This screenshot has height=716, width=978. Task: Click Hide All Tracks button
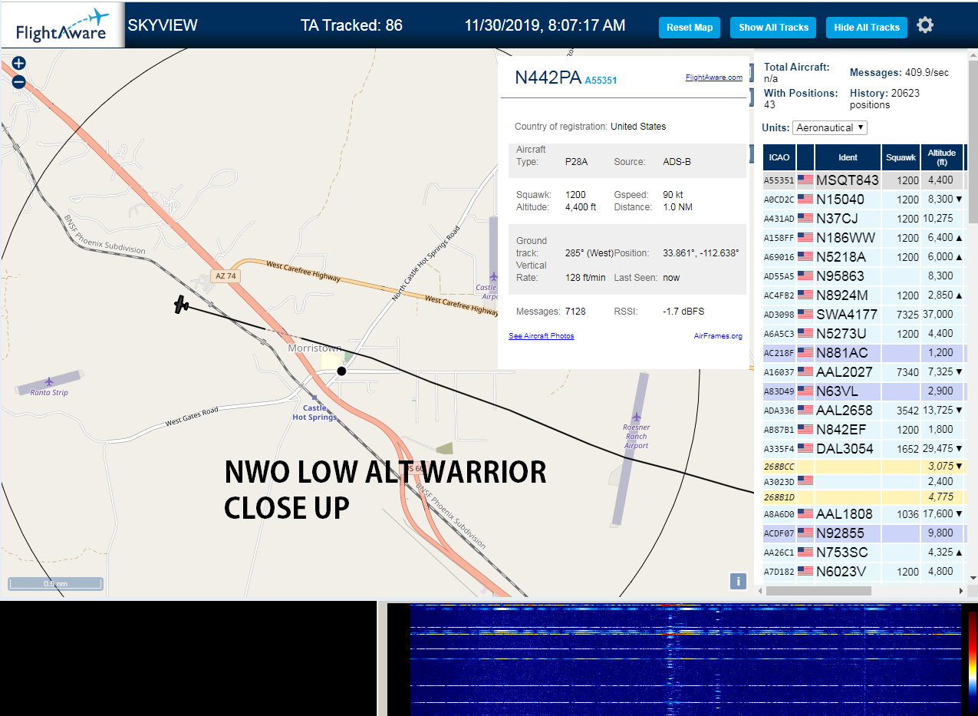(x=867, y=28)
